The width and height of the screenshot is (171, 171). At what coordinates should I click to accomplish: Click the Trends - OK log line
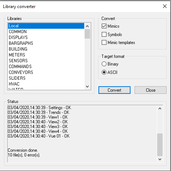[x=39, y=112]
